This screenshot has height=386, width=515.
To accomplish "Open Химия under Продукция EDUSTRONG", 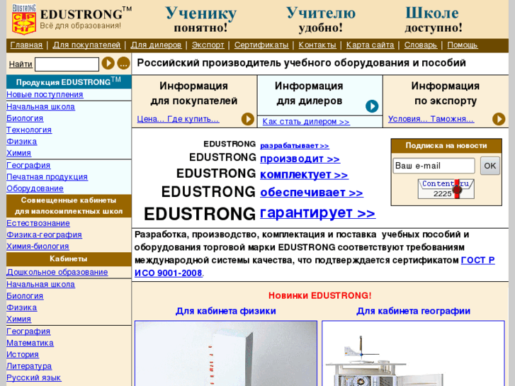I will point(18,153).
